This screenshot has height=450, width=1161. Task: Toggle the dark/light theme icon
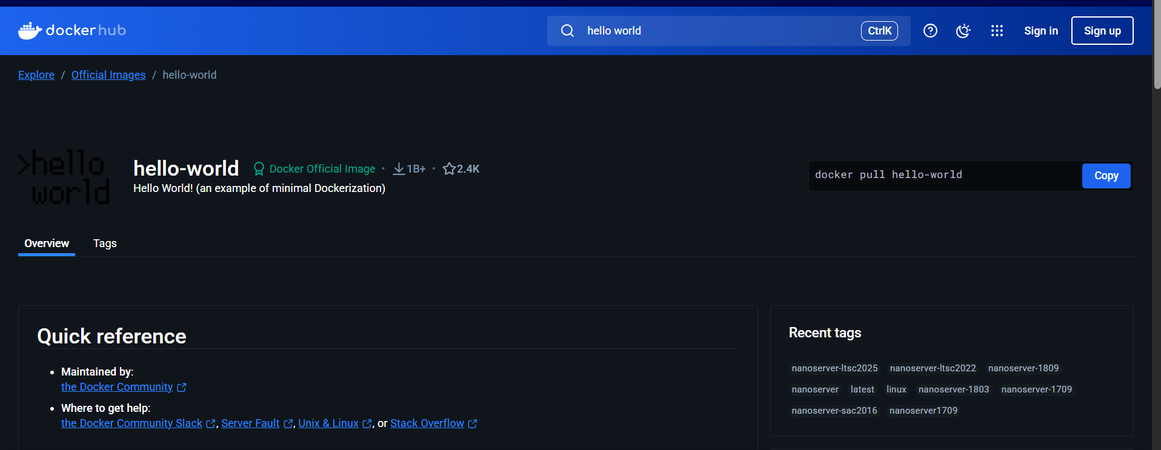pos(963,31)
